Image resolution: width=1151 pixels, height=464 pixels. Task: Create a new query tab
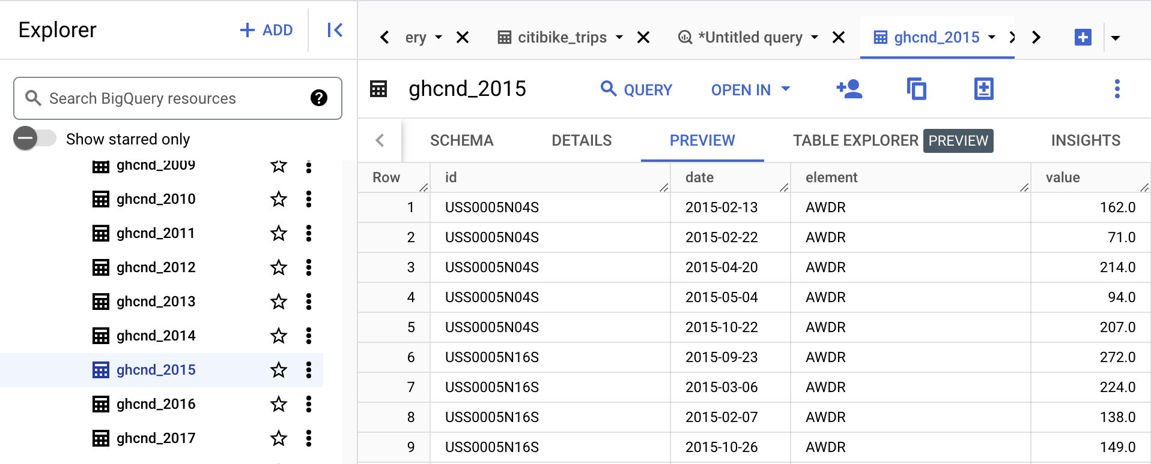[1083, 37]
